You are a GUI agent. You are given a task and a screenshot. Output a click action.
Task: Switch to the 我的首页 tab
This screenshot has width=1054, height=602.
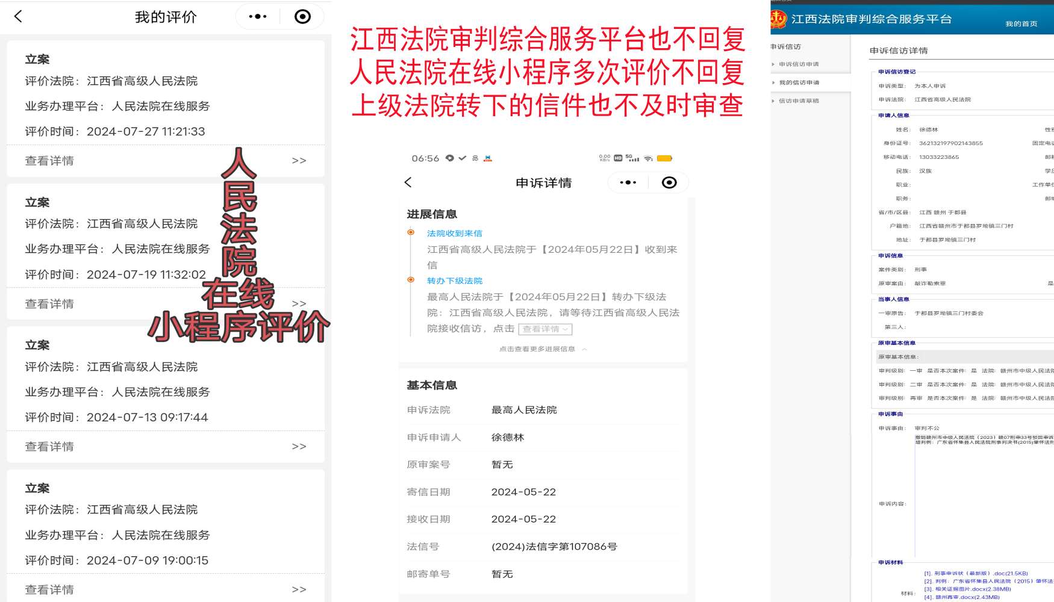pyautogui.click(x=1021, y=24)
